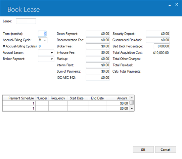
Task: Select the Term (months) field
Action: click(x=42, y=34)
